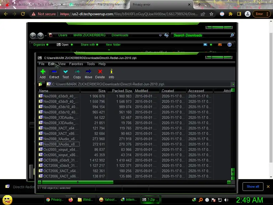Click the smiley start button
Screen dimensions: 273x205
[7, 200]
